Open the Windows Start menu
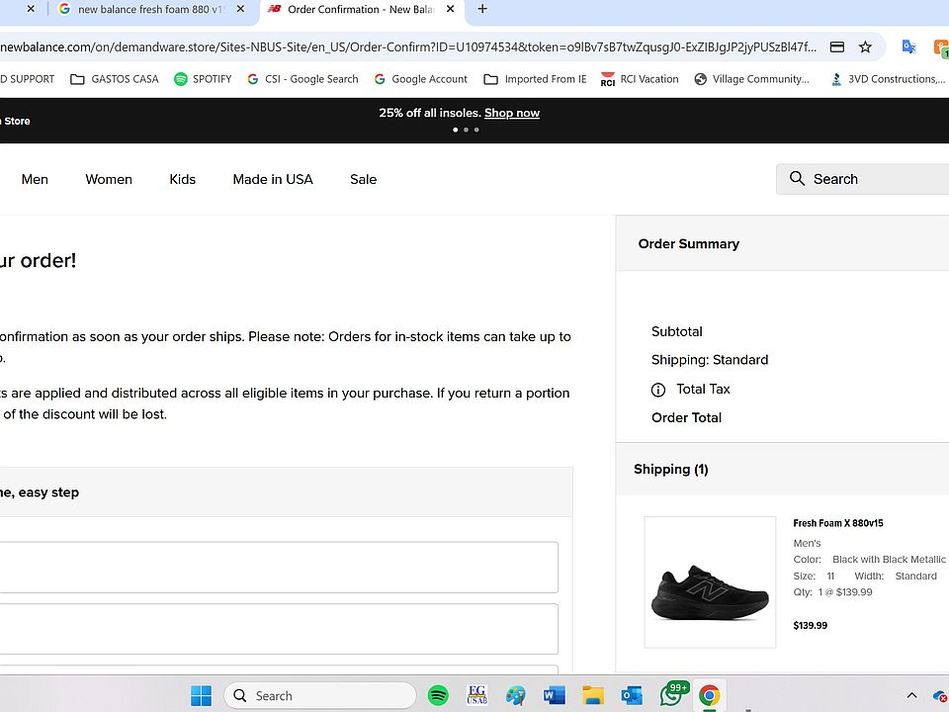The height and width of the screenshot is (712, 949). click(201, 695)
